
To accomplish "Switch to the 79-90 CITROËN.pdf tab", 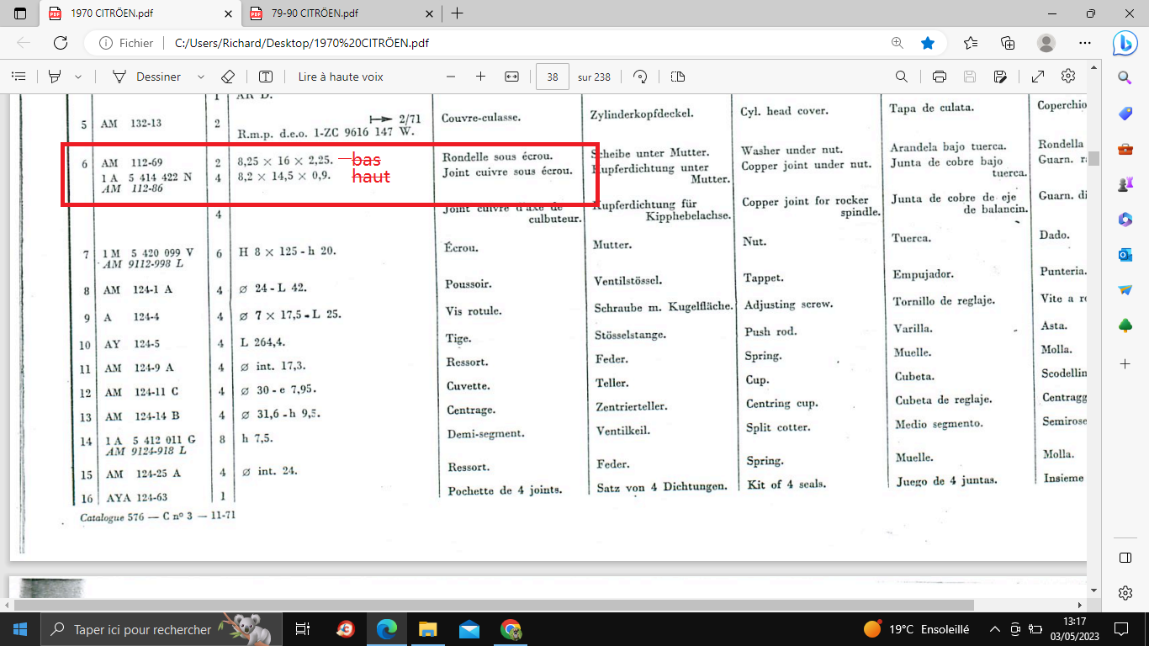I will pos(338,13).
